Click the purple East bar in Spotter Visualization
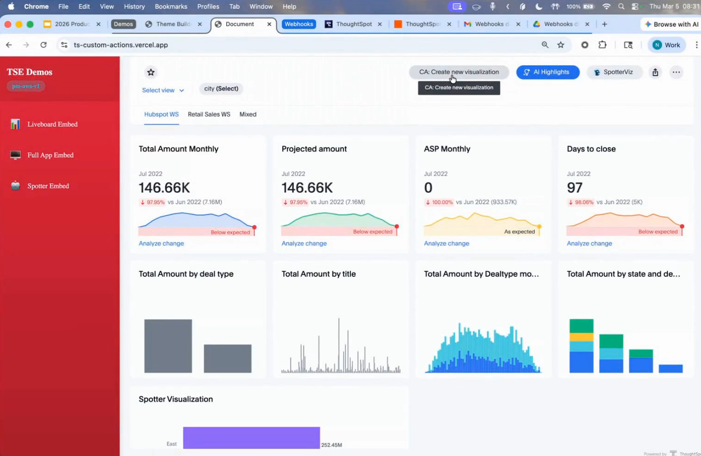 point(251,438)
